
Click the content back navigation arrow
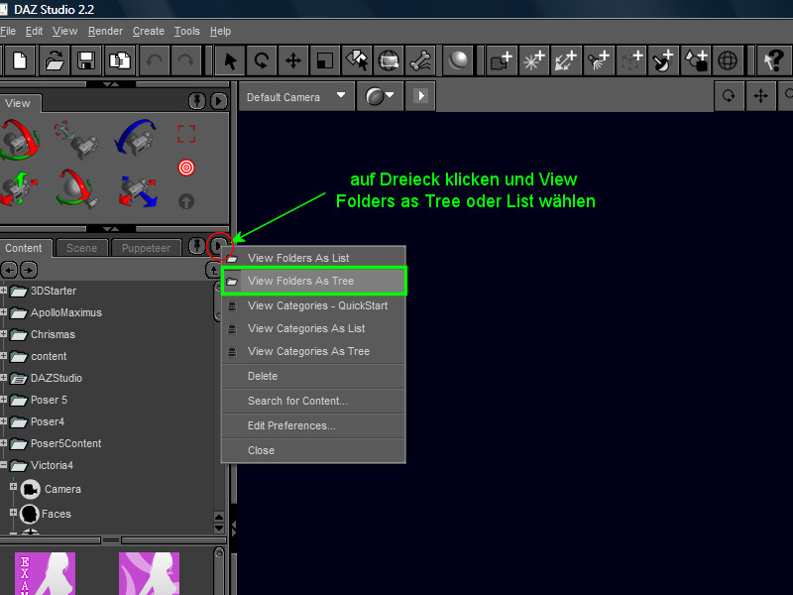[x=9, y=270]
